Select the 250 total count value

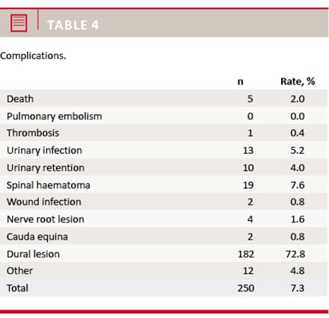[246, 288]
